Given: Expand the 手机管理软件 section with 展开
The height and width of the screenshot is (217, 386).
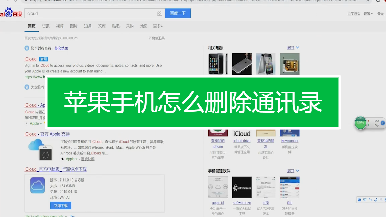Looking at the screenshot, I should (293, 171).
